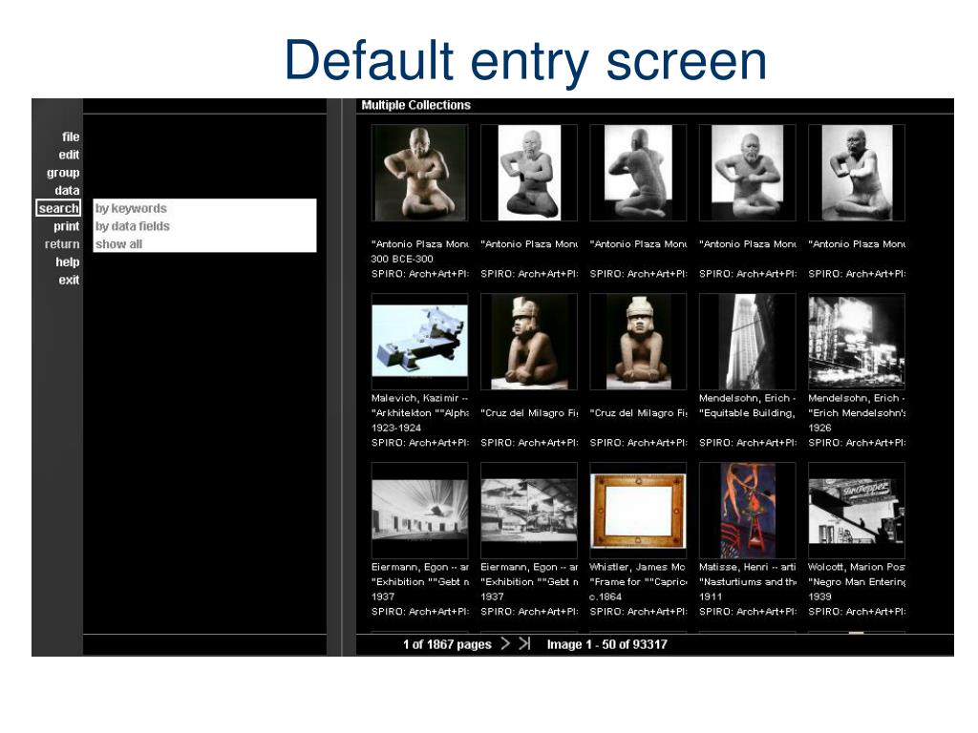
Task: Click the '1939' date caption
Action: [819, 597]
